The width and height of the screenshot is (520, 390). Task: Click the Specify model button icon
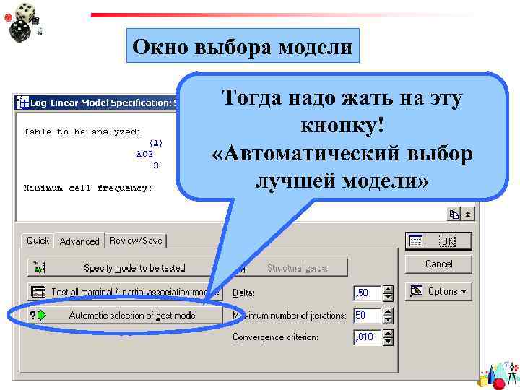(x=39, y=267)
